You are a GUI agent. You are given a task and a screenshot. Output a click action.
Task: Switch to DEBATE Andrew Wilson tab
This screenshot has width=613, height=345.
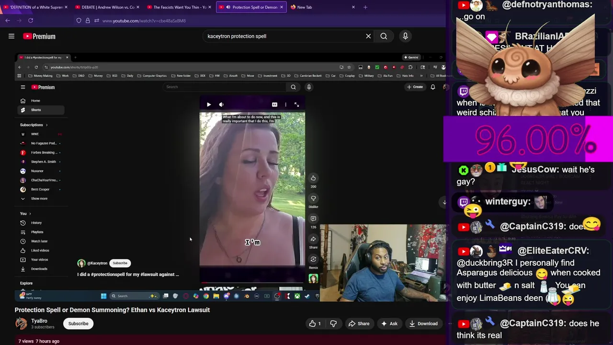click(108, 7)
